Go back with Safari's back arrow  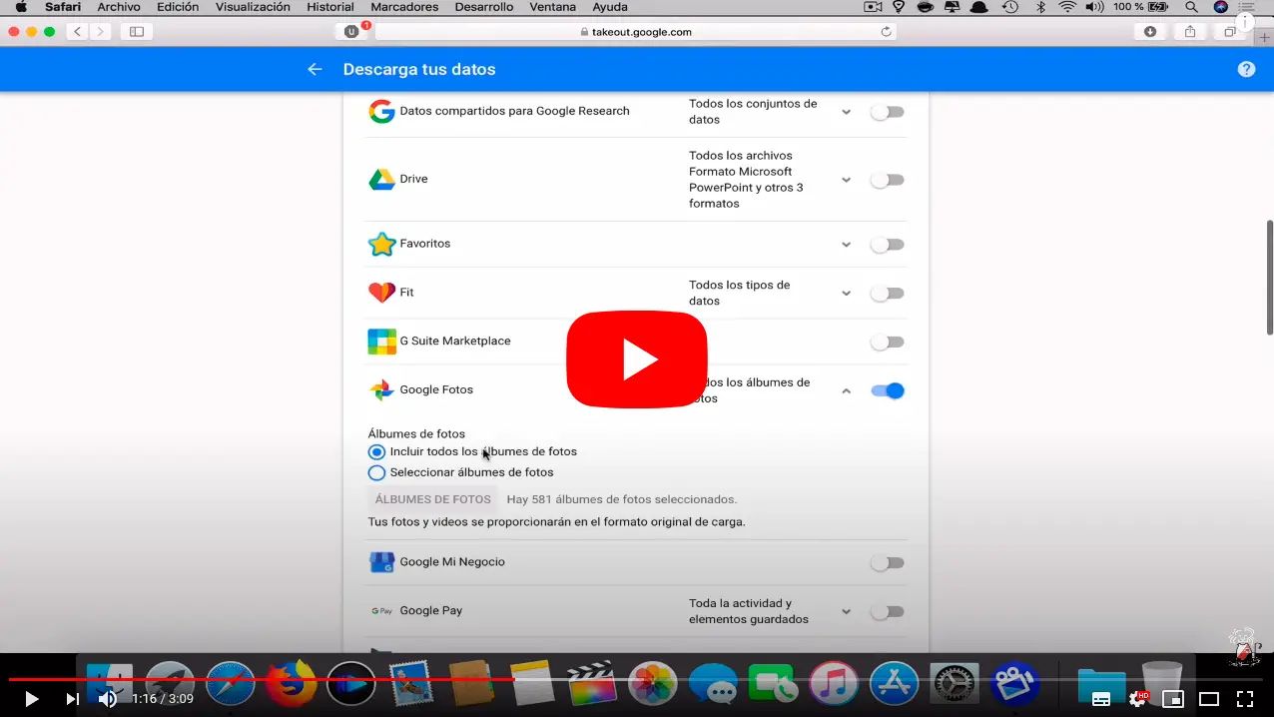pos(78,32)
